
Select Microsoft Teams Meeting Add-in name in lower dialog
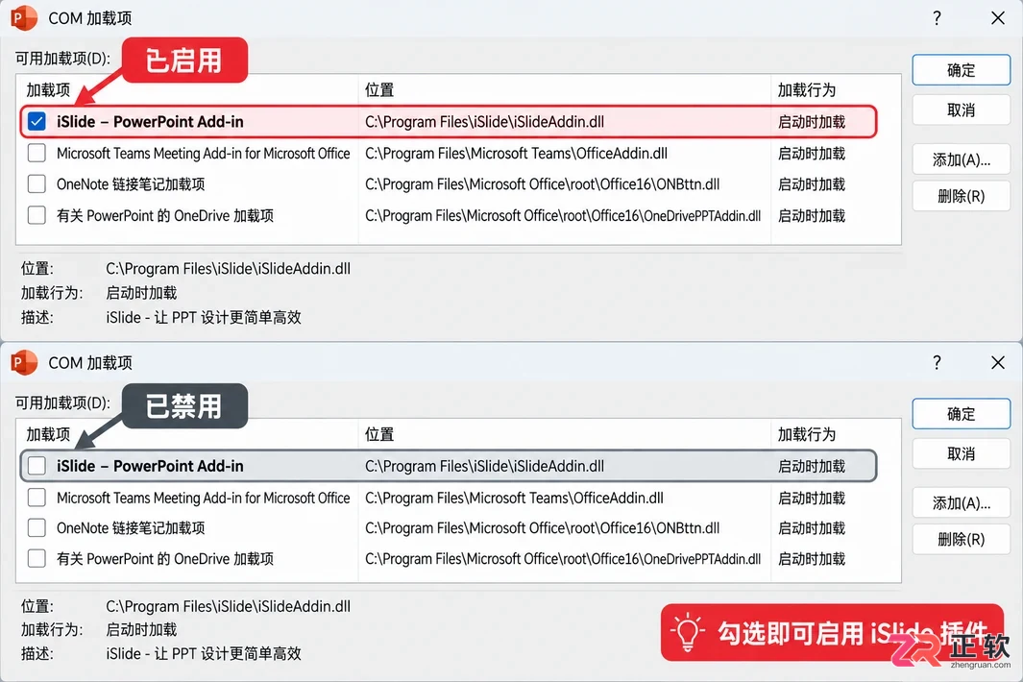(x=203, y=498)
